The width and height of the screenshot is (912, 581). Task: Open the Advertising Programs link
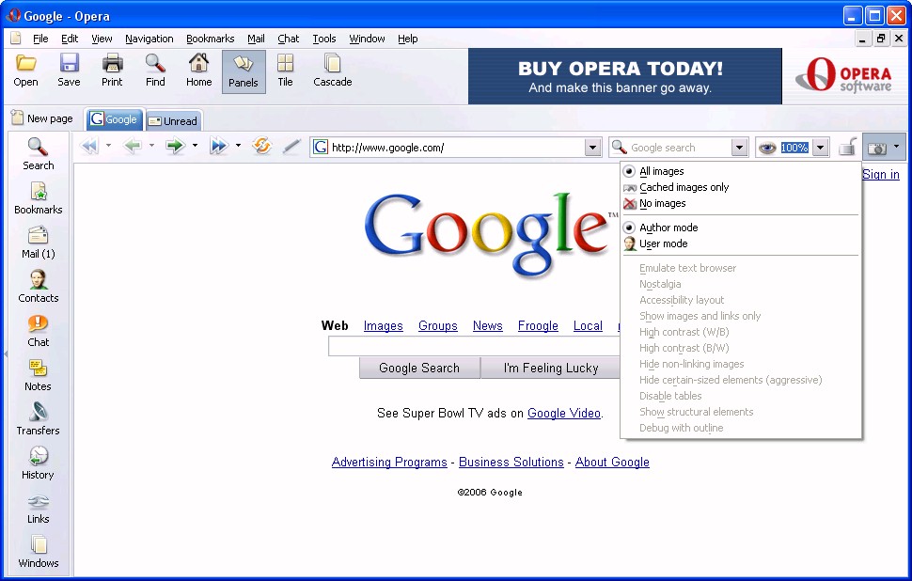pos(389,462)
